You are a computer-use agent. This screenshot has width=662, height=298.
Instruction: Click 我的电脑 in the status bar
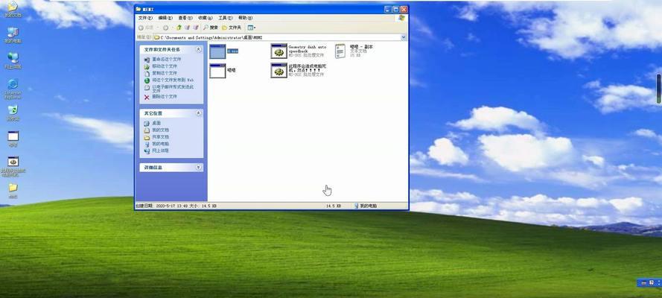click(365, 206)
